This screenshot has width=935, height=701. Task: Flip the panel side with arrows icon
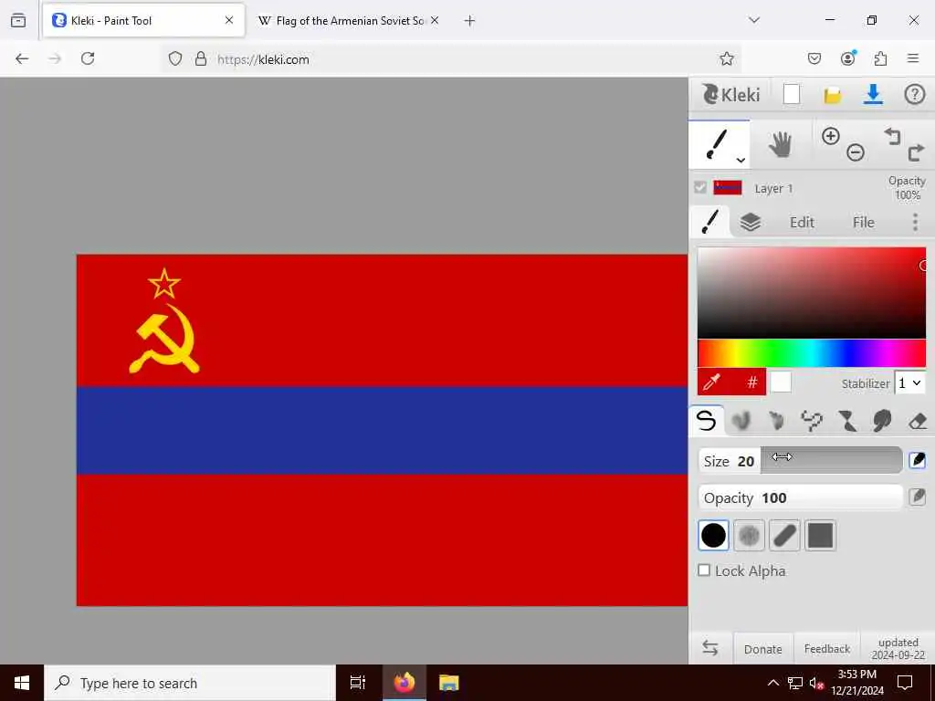pos(709,648)
